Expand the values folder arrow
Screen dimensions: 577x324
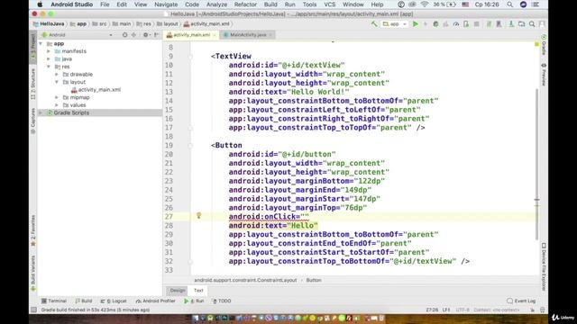coord(57,105)
